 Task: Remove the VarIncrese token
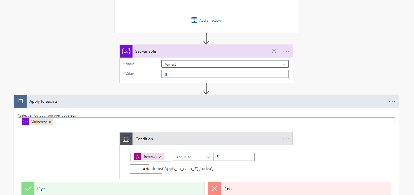(50, 122)
